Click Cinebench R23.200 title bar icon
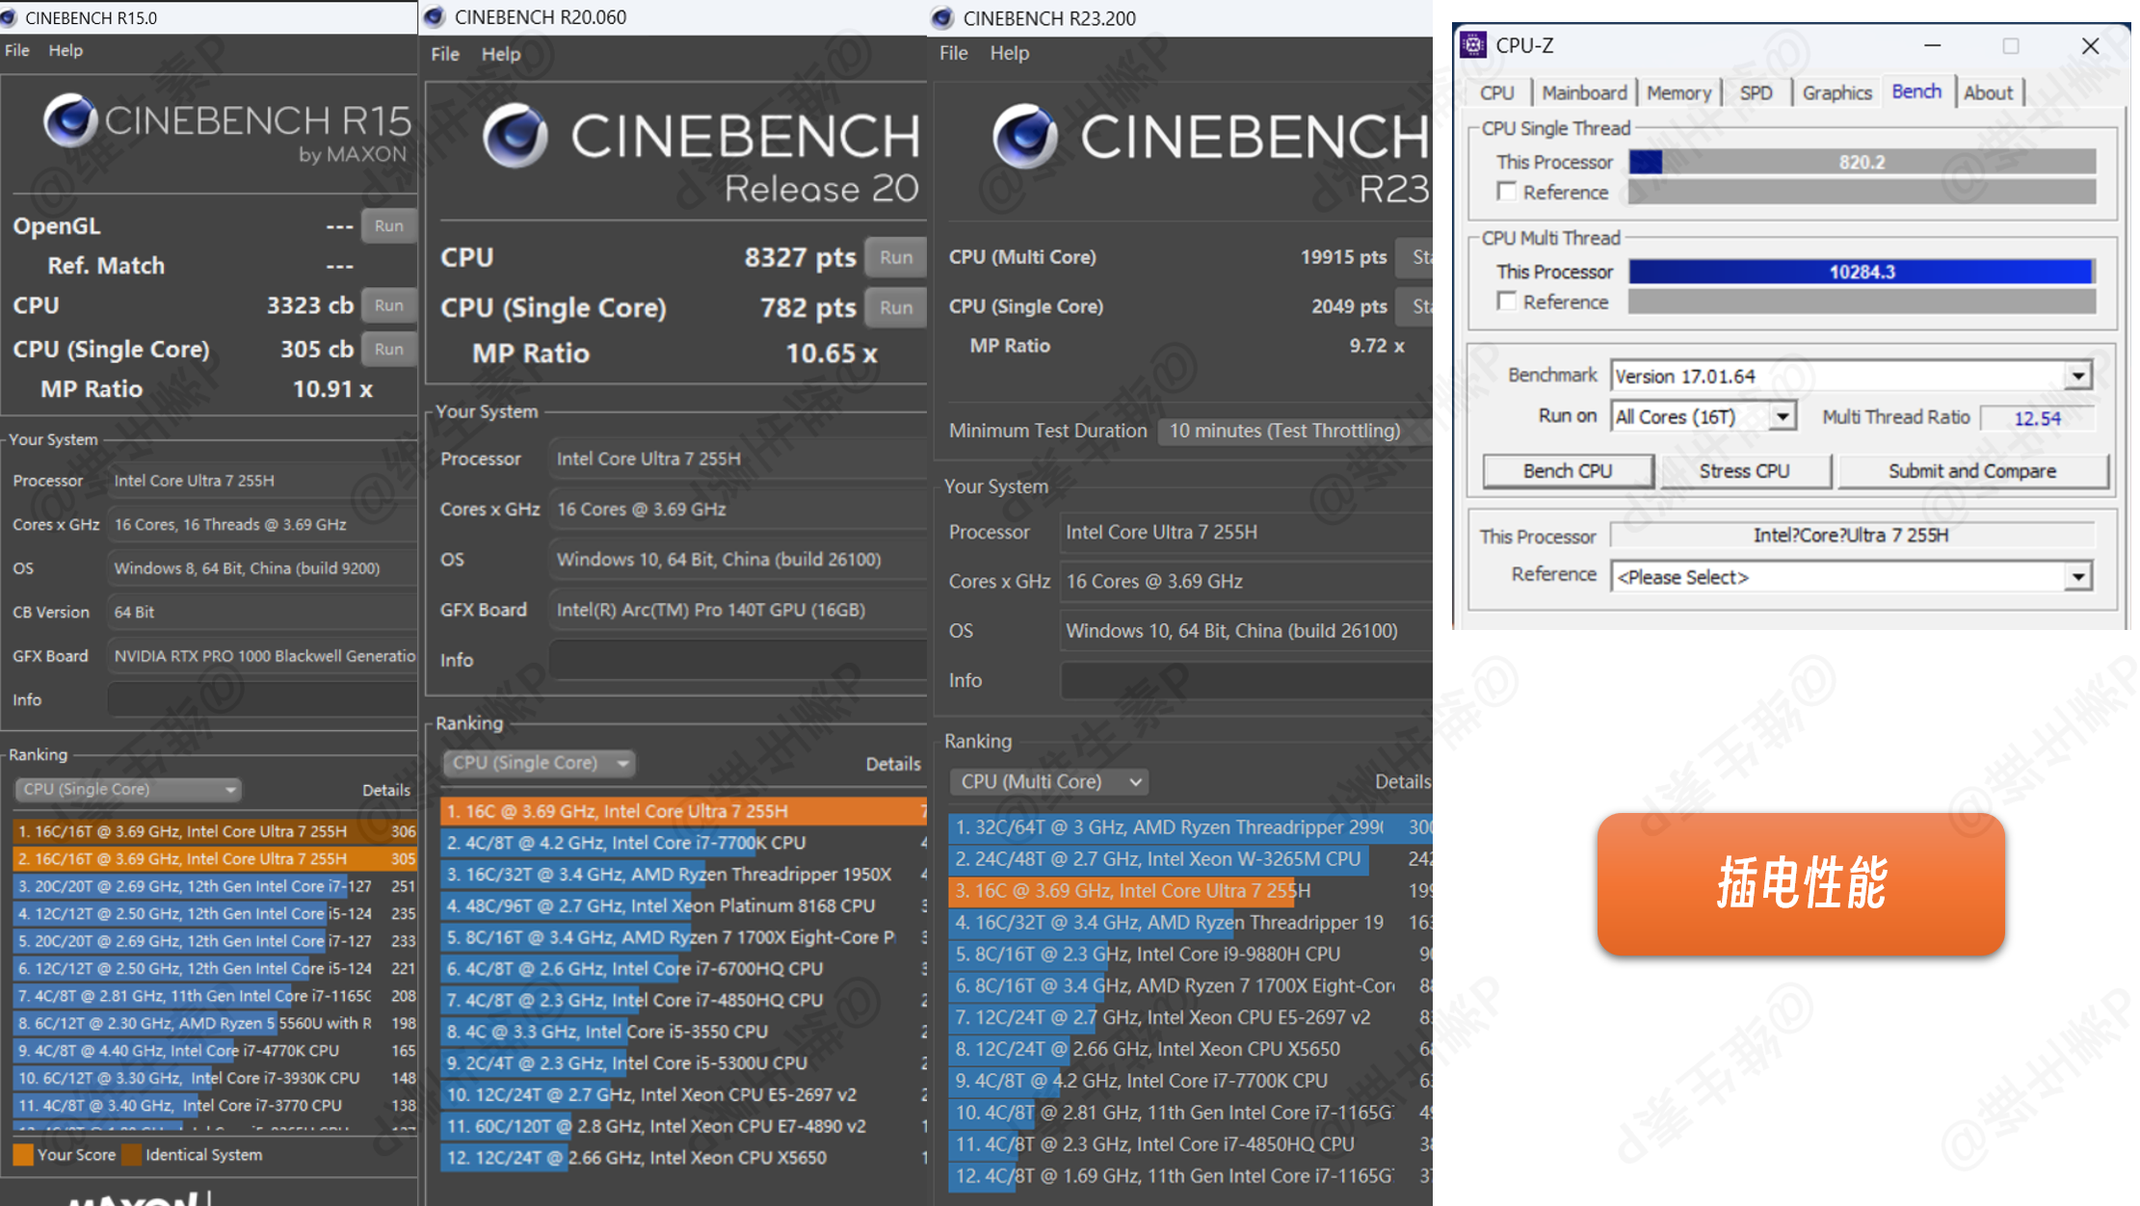This screenshot has height=1206, width=2140. 943,18
